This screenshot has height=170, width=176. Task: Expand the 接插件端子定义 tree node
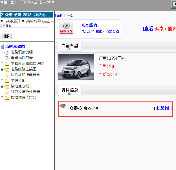[x=2, y=98]
